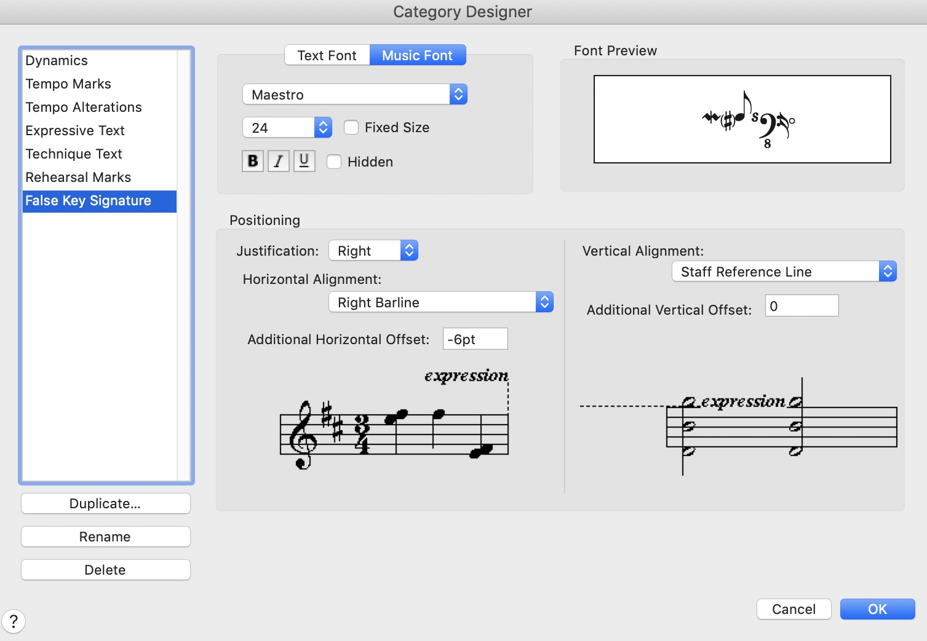The width and height of the screenshot is (927, 641).
Task: Open the Vertical Alignment dropdown
Action: point(888,271)
